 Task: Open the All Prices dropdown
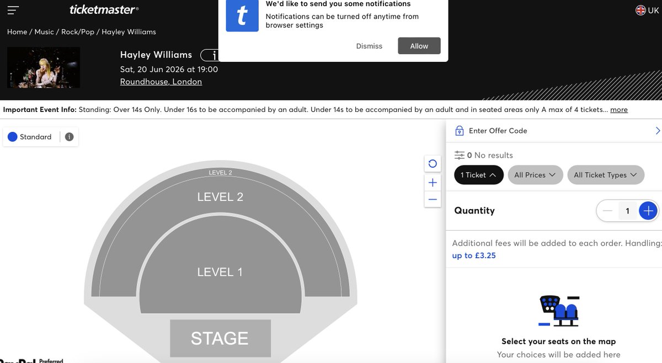coord(535,175)
